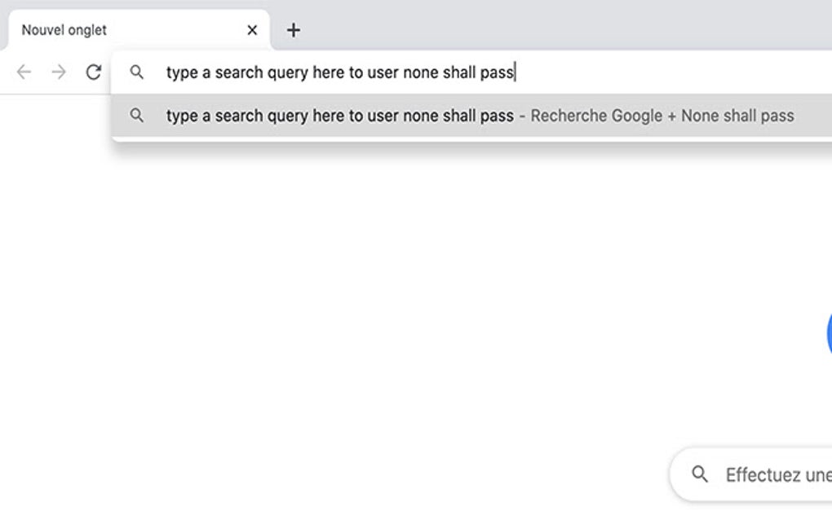Image resolution: width=832 pixels, height=520 pixels.
Task: Click the back navigation arrow
Action: [23, 72]
